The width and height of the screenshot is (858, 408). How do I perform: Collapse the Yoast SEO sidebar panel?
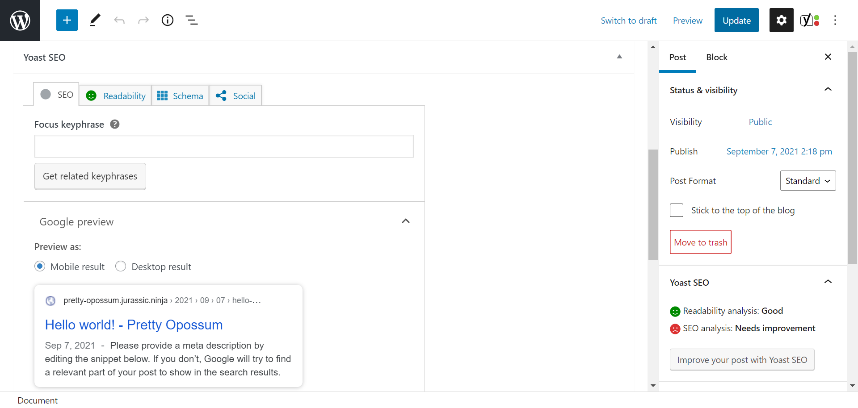pos(828,282)
